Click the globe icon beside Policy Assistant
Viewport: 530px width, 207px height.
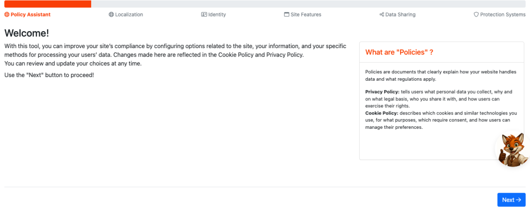(7, 14)
